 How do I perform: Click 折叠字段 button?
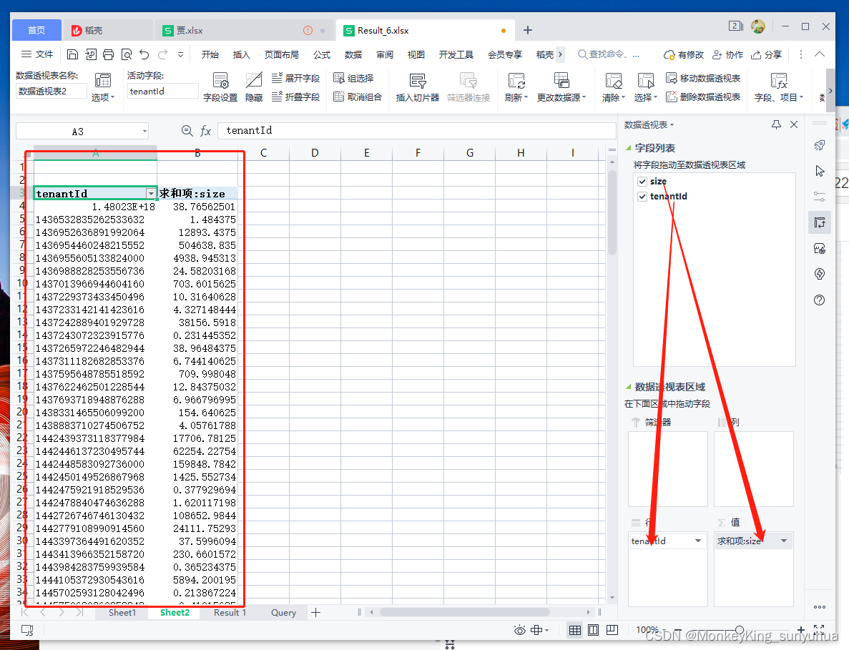(295, 97)
